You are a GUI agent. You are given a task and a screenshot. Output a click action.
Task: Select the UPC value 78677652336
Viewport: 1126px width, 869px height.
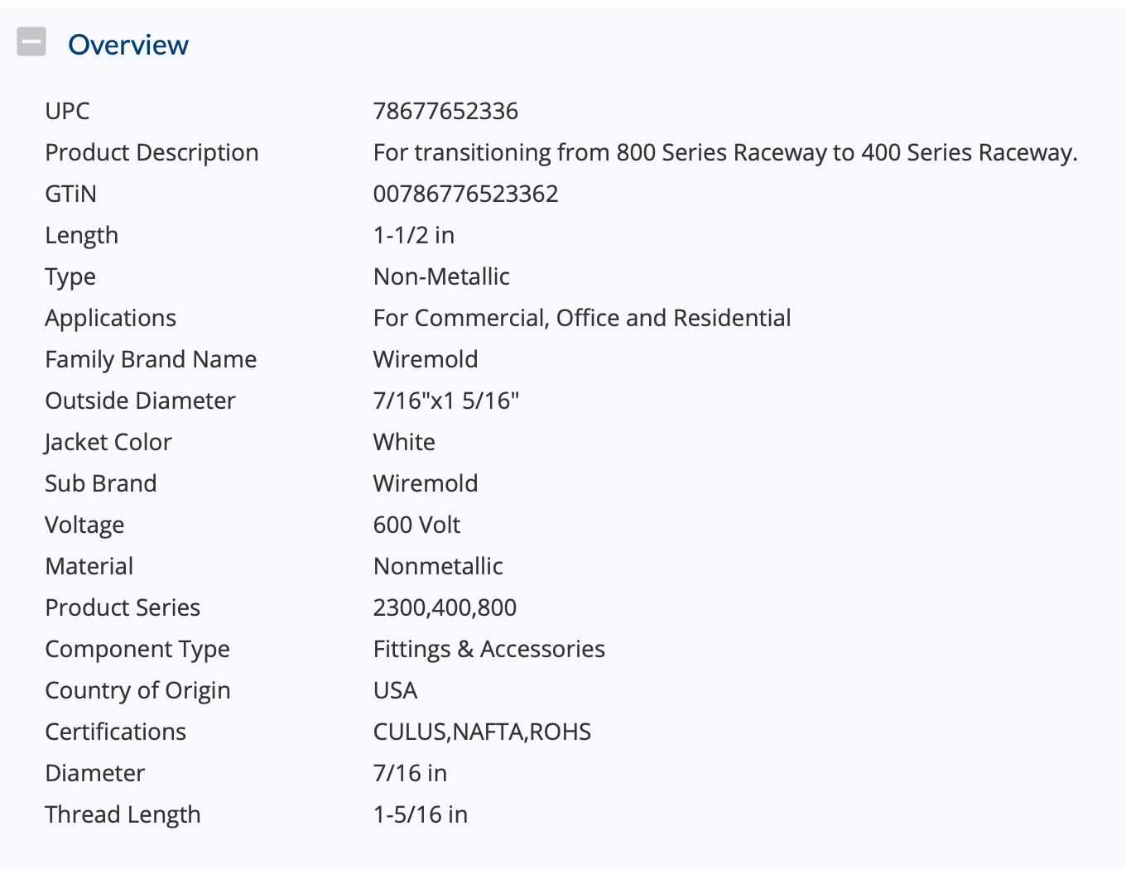coord(445,111)
